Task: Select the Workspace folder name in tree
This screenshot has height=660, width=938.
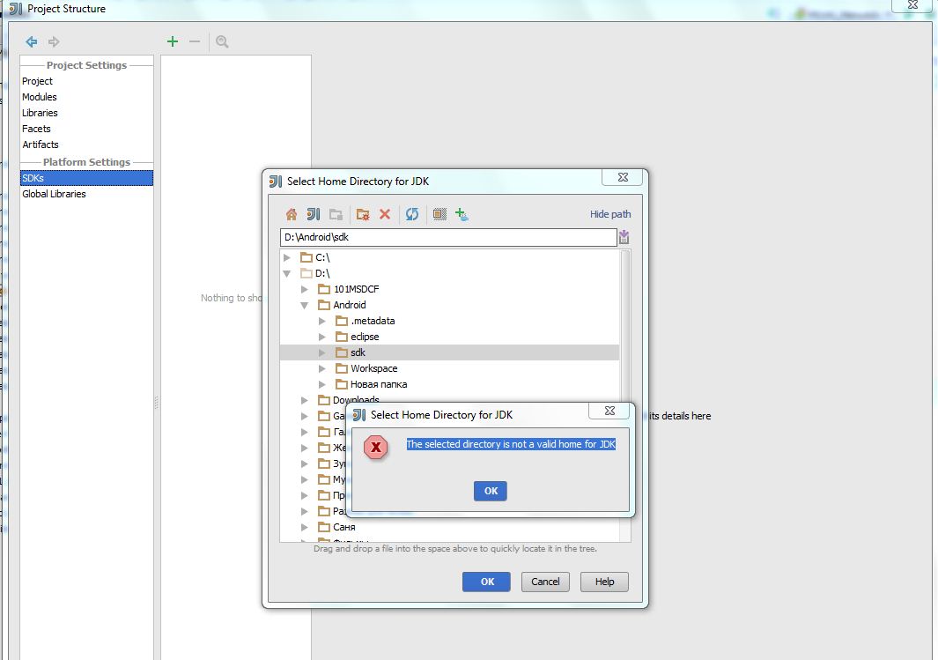Action: pos(374,368)
